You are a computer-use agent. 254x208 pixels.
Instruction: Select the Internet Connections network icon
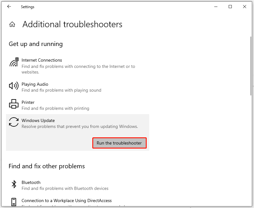[14, 62]
